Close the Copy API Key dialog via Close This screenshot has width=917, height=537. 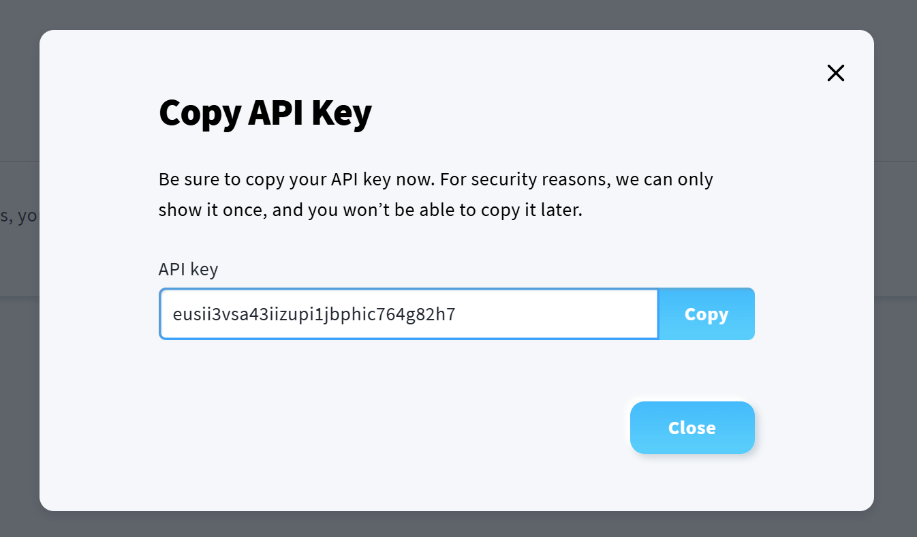click(x=691, y=427)
